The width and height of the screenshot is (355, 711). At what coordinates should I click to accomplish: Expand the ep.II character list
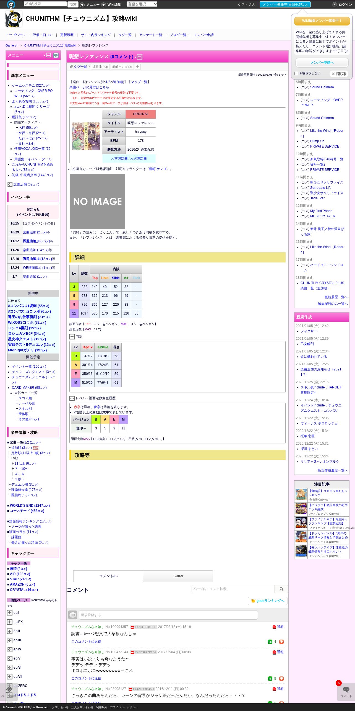(x=10, y=631)
